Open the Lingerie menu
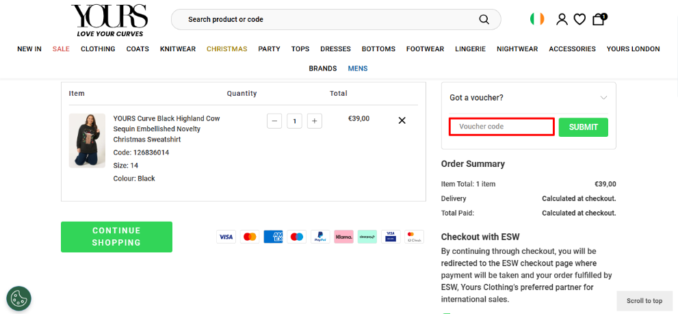This screenshot has height=314, width=678. (x=471, y=49)
